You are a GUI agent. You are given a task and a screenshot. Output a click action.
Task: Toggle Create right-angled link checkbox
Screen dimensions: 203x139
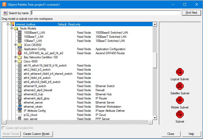(x=3, y=128)
